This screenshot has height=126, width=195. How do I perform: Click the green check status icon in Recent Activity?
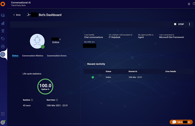(93, 77)
